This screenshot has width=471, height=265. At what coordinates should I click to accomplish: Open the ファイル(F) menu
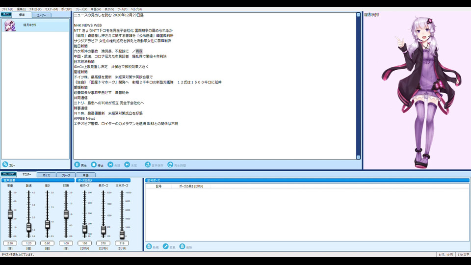coord(7,9)
